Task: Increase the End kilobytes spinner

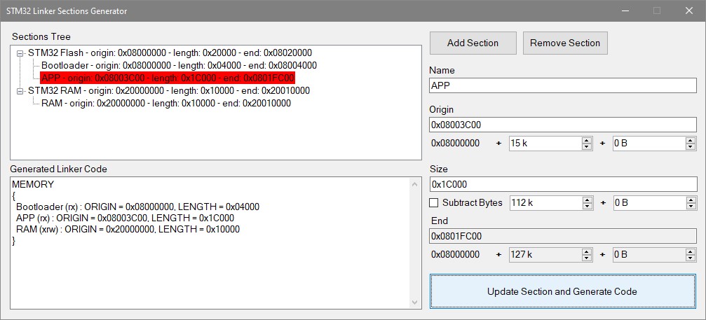Action: tap(587, 251)
